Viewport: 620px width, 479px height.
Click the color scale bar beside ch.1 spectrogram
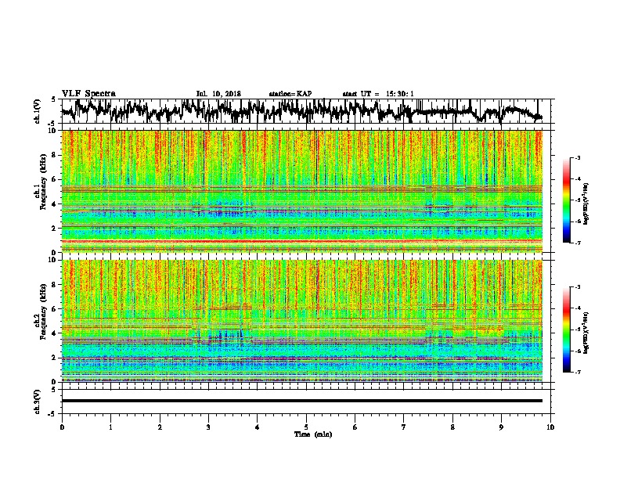(x=567, y=200)
